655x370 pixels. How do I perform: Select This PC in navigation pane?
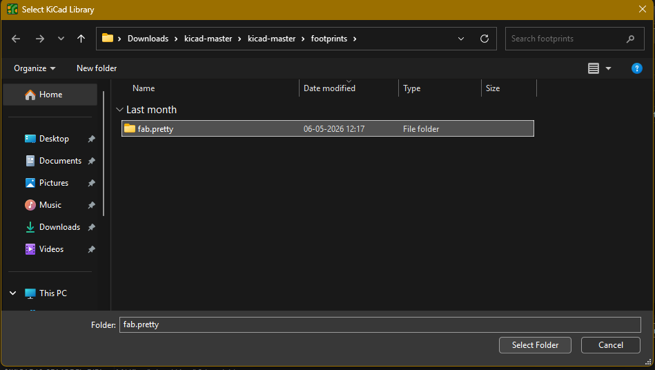(x=52, y=293)
